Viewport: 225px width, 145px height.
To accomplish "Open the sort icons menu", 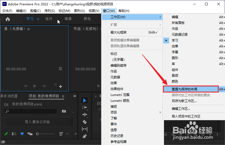I will (61, 134).
